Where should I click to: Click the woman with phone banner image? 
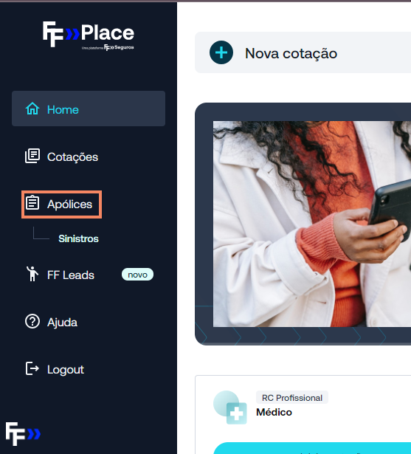point(312,224)
